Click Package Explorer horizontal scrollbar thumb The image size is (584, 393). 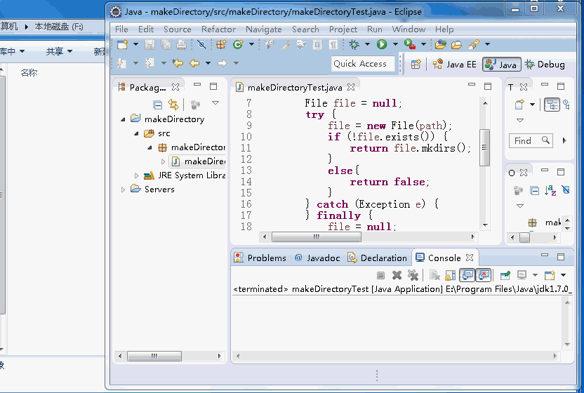(154, 356)
